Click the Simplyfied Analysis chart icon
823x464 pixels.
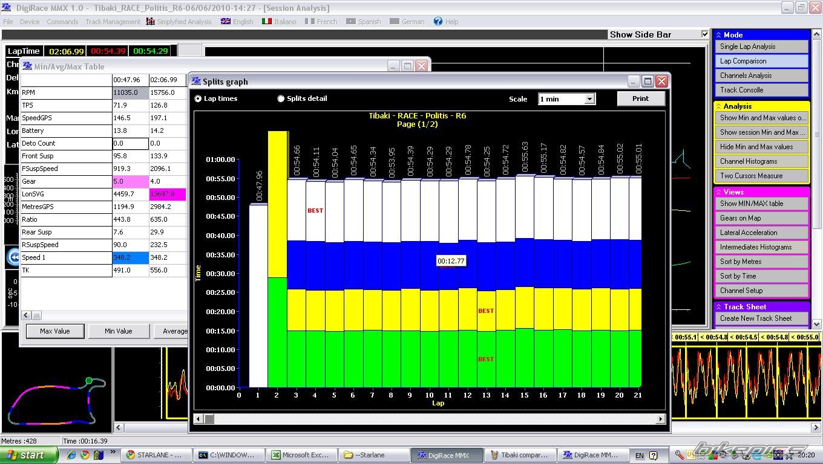pos(150,21)
